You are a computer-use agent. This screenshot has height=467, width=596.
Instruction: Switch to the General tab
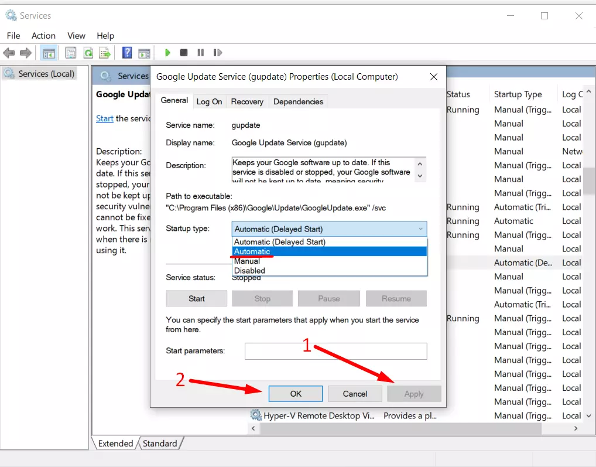[174, 100]
